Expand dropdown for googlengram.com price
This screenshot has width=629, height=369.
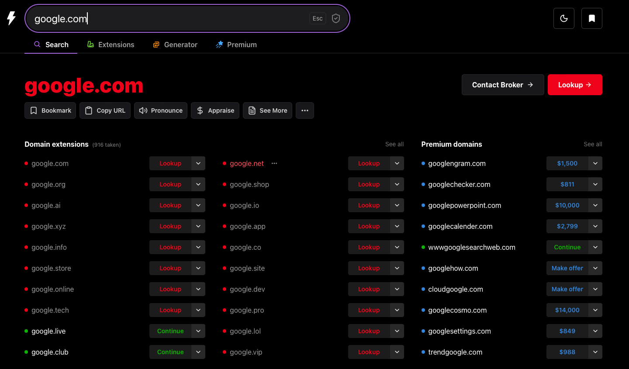tap(595, 163)
